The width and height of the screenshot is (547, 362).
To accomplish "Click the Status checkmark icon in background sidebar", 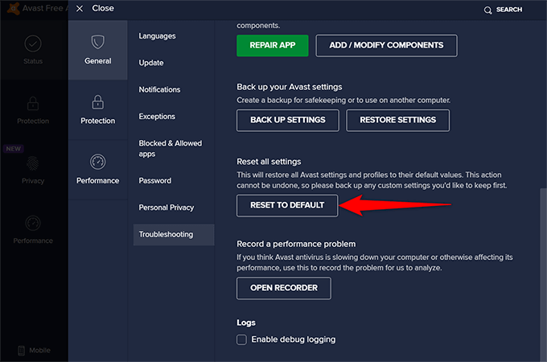I will (32, 43).
